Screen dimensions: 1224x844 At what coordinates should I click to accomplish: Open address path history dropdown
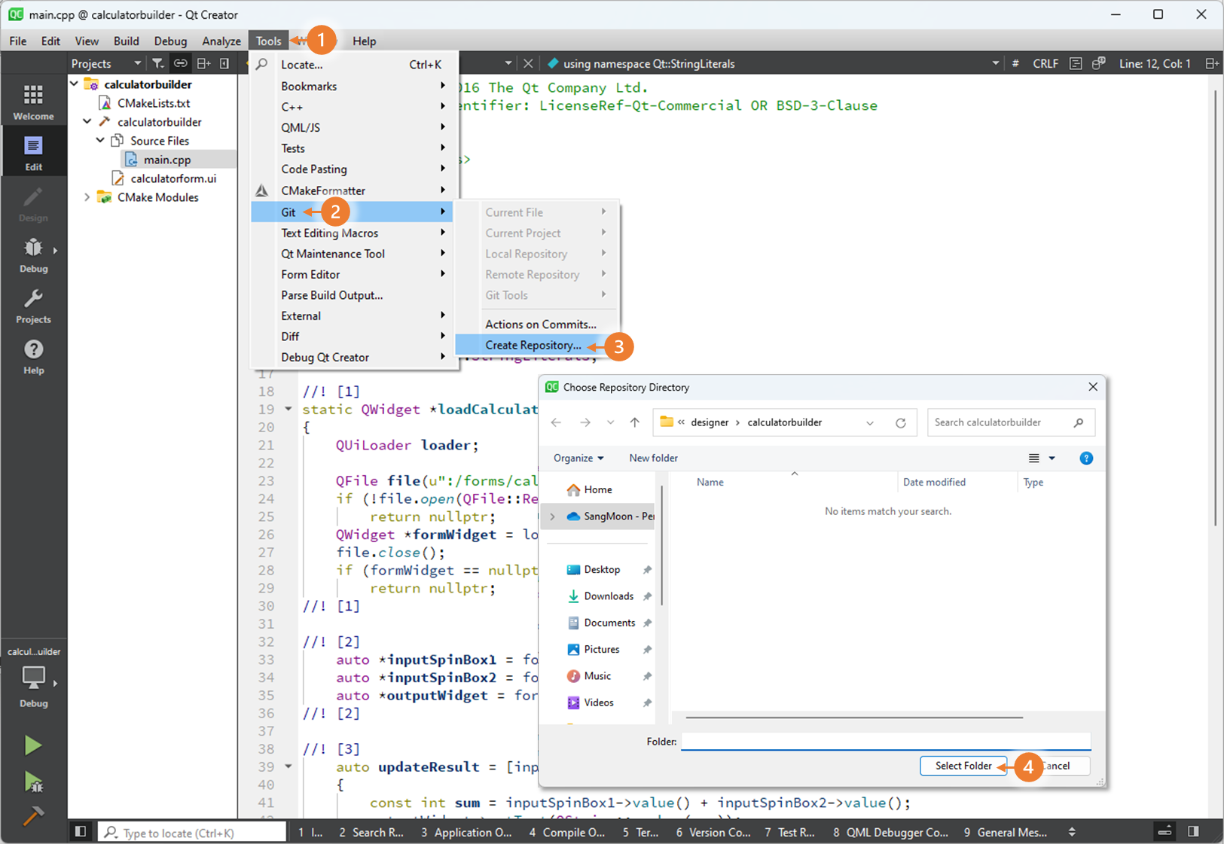pos(870,422)
